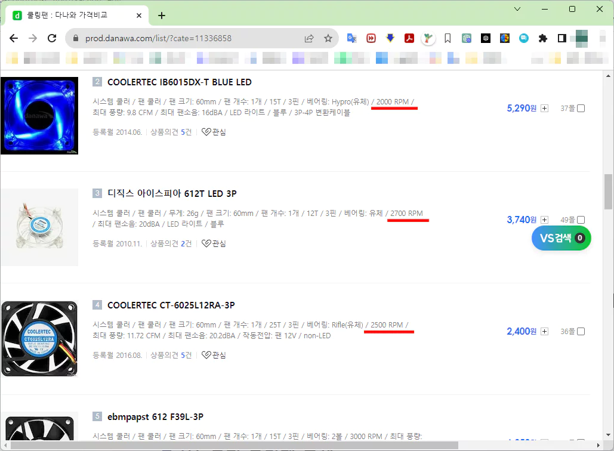Open the COOLERTEC IB6015DX-T BLUE LED product
The image size is (614, 451).
coord(180,82)
